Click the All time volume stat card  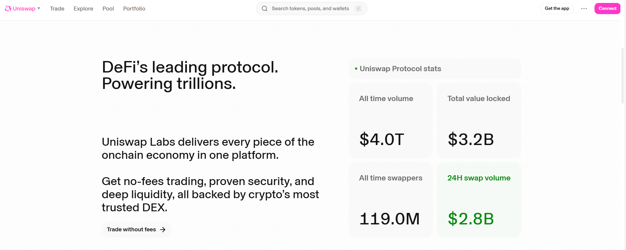pyautogui.click(x=391, y=120)
